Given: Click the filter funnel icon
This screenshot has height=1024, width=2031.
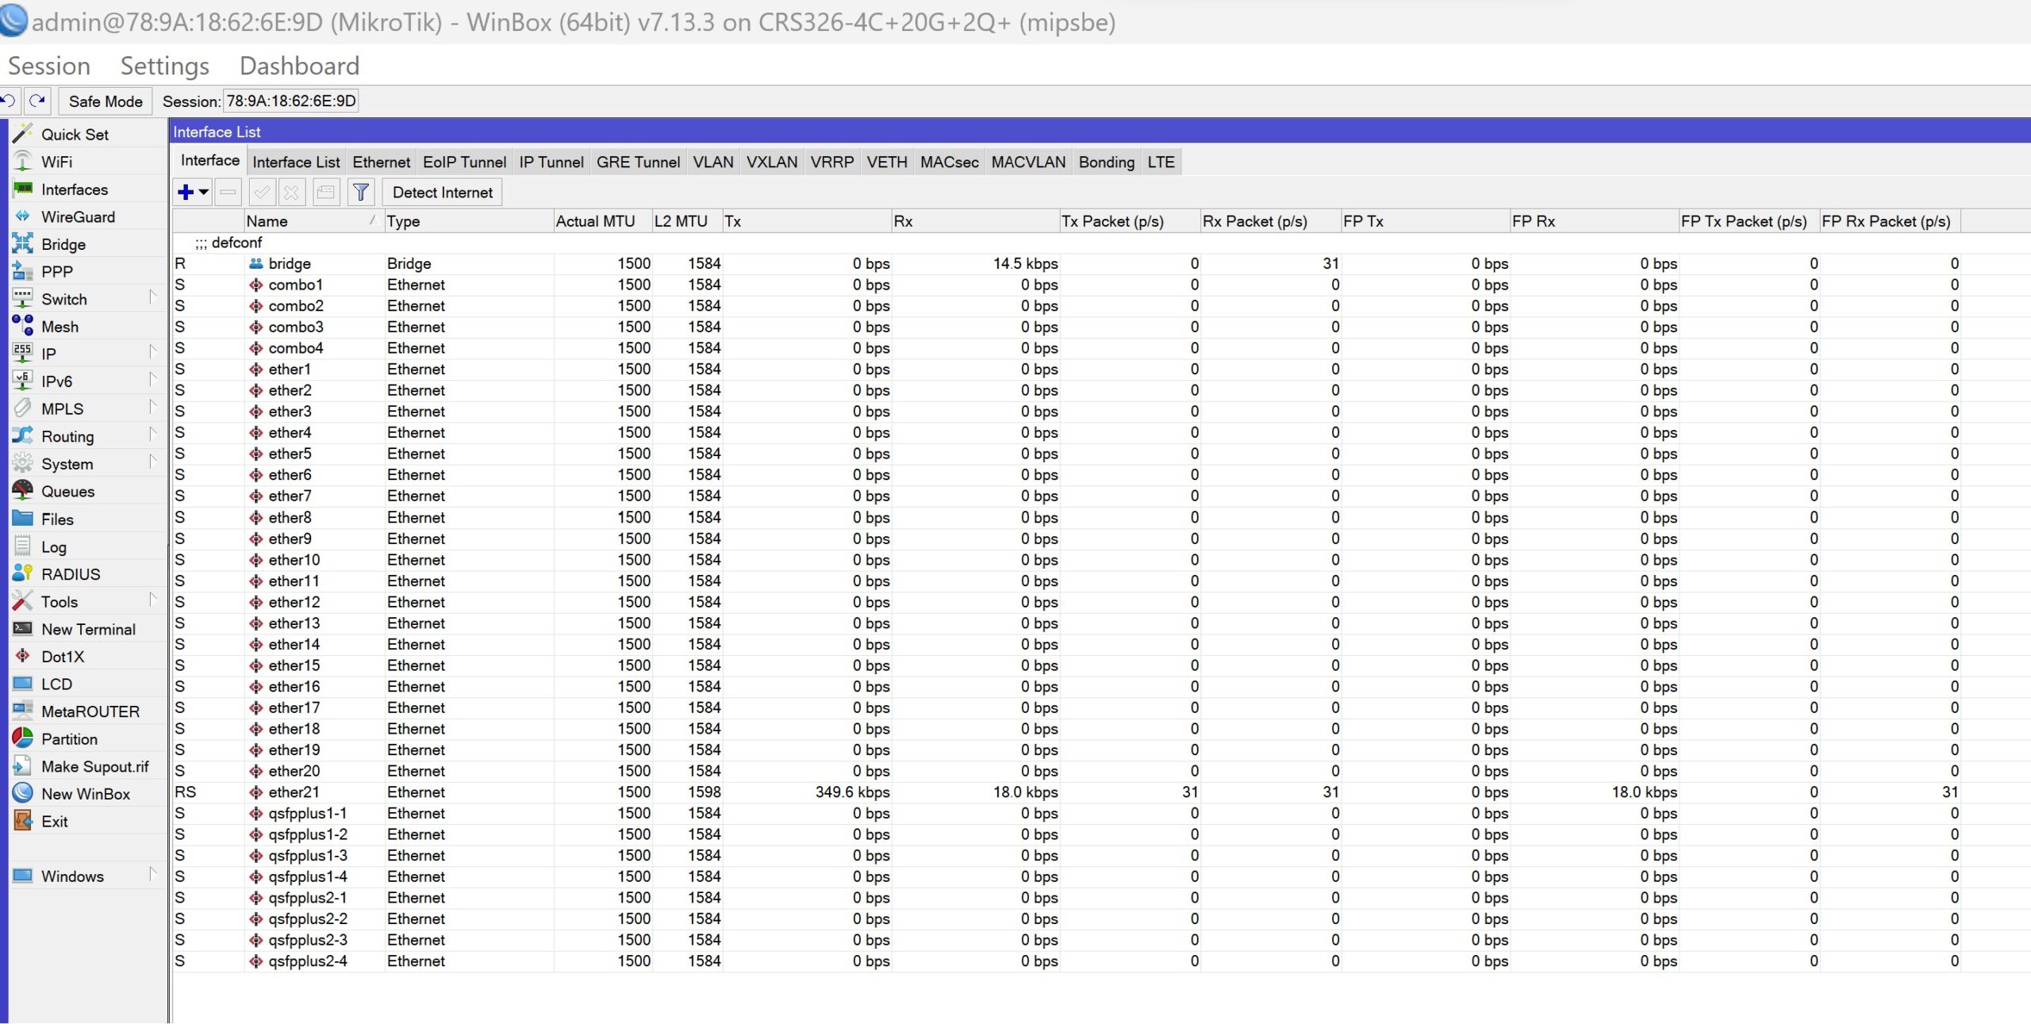Looking at the screenshot, I should tap(361, 192).
